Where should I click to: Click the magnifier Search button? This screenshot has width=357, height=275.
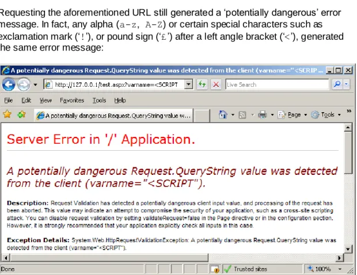click(337, 85)
